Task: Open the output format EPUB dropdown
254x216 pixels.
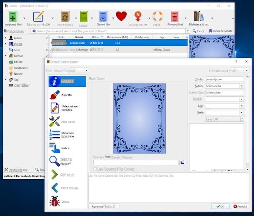Action: [x=247, y=70]
